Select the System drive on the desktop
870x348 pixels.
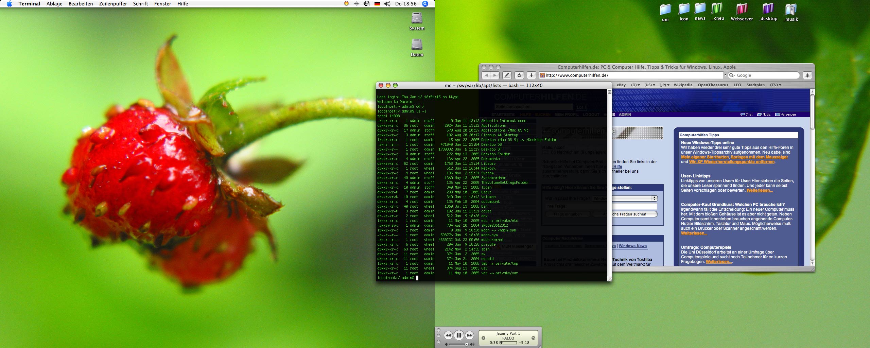click(x=417, y=21)
